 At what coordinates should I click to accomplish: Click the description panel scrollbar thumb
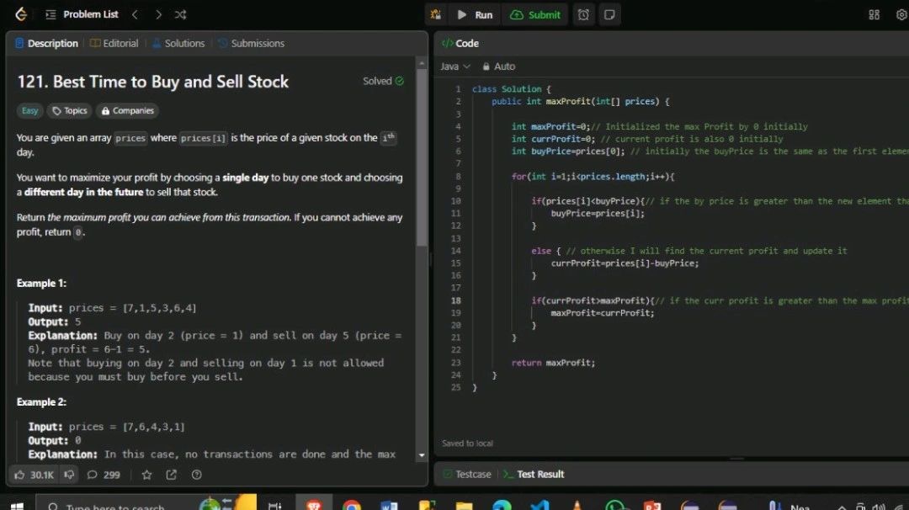[x=422, y=157]
